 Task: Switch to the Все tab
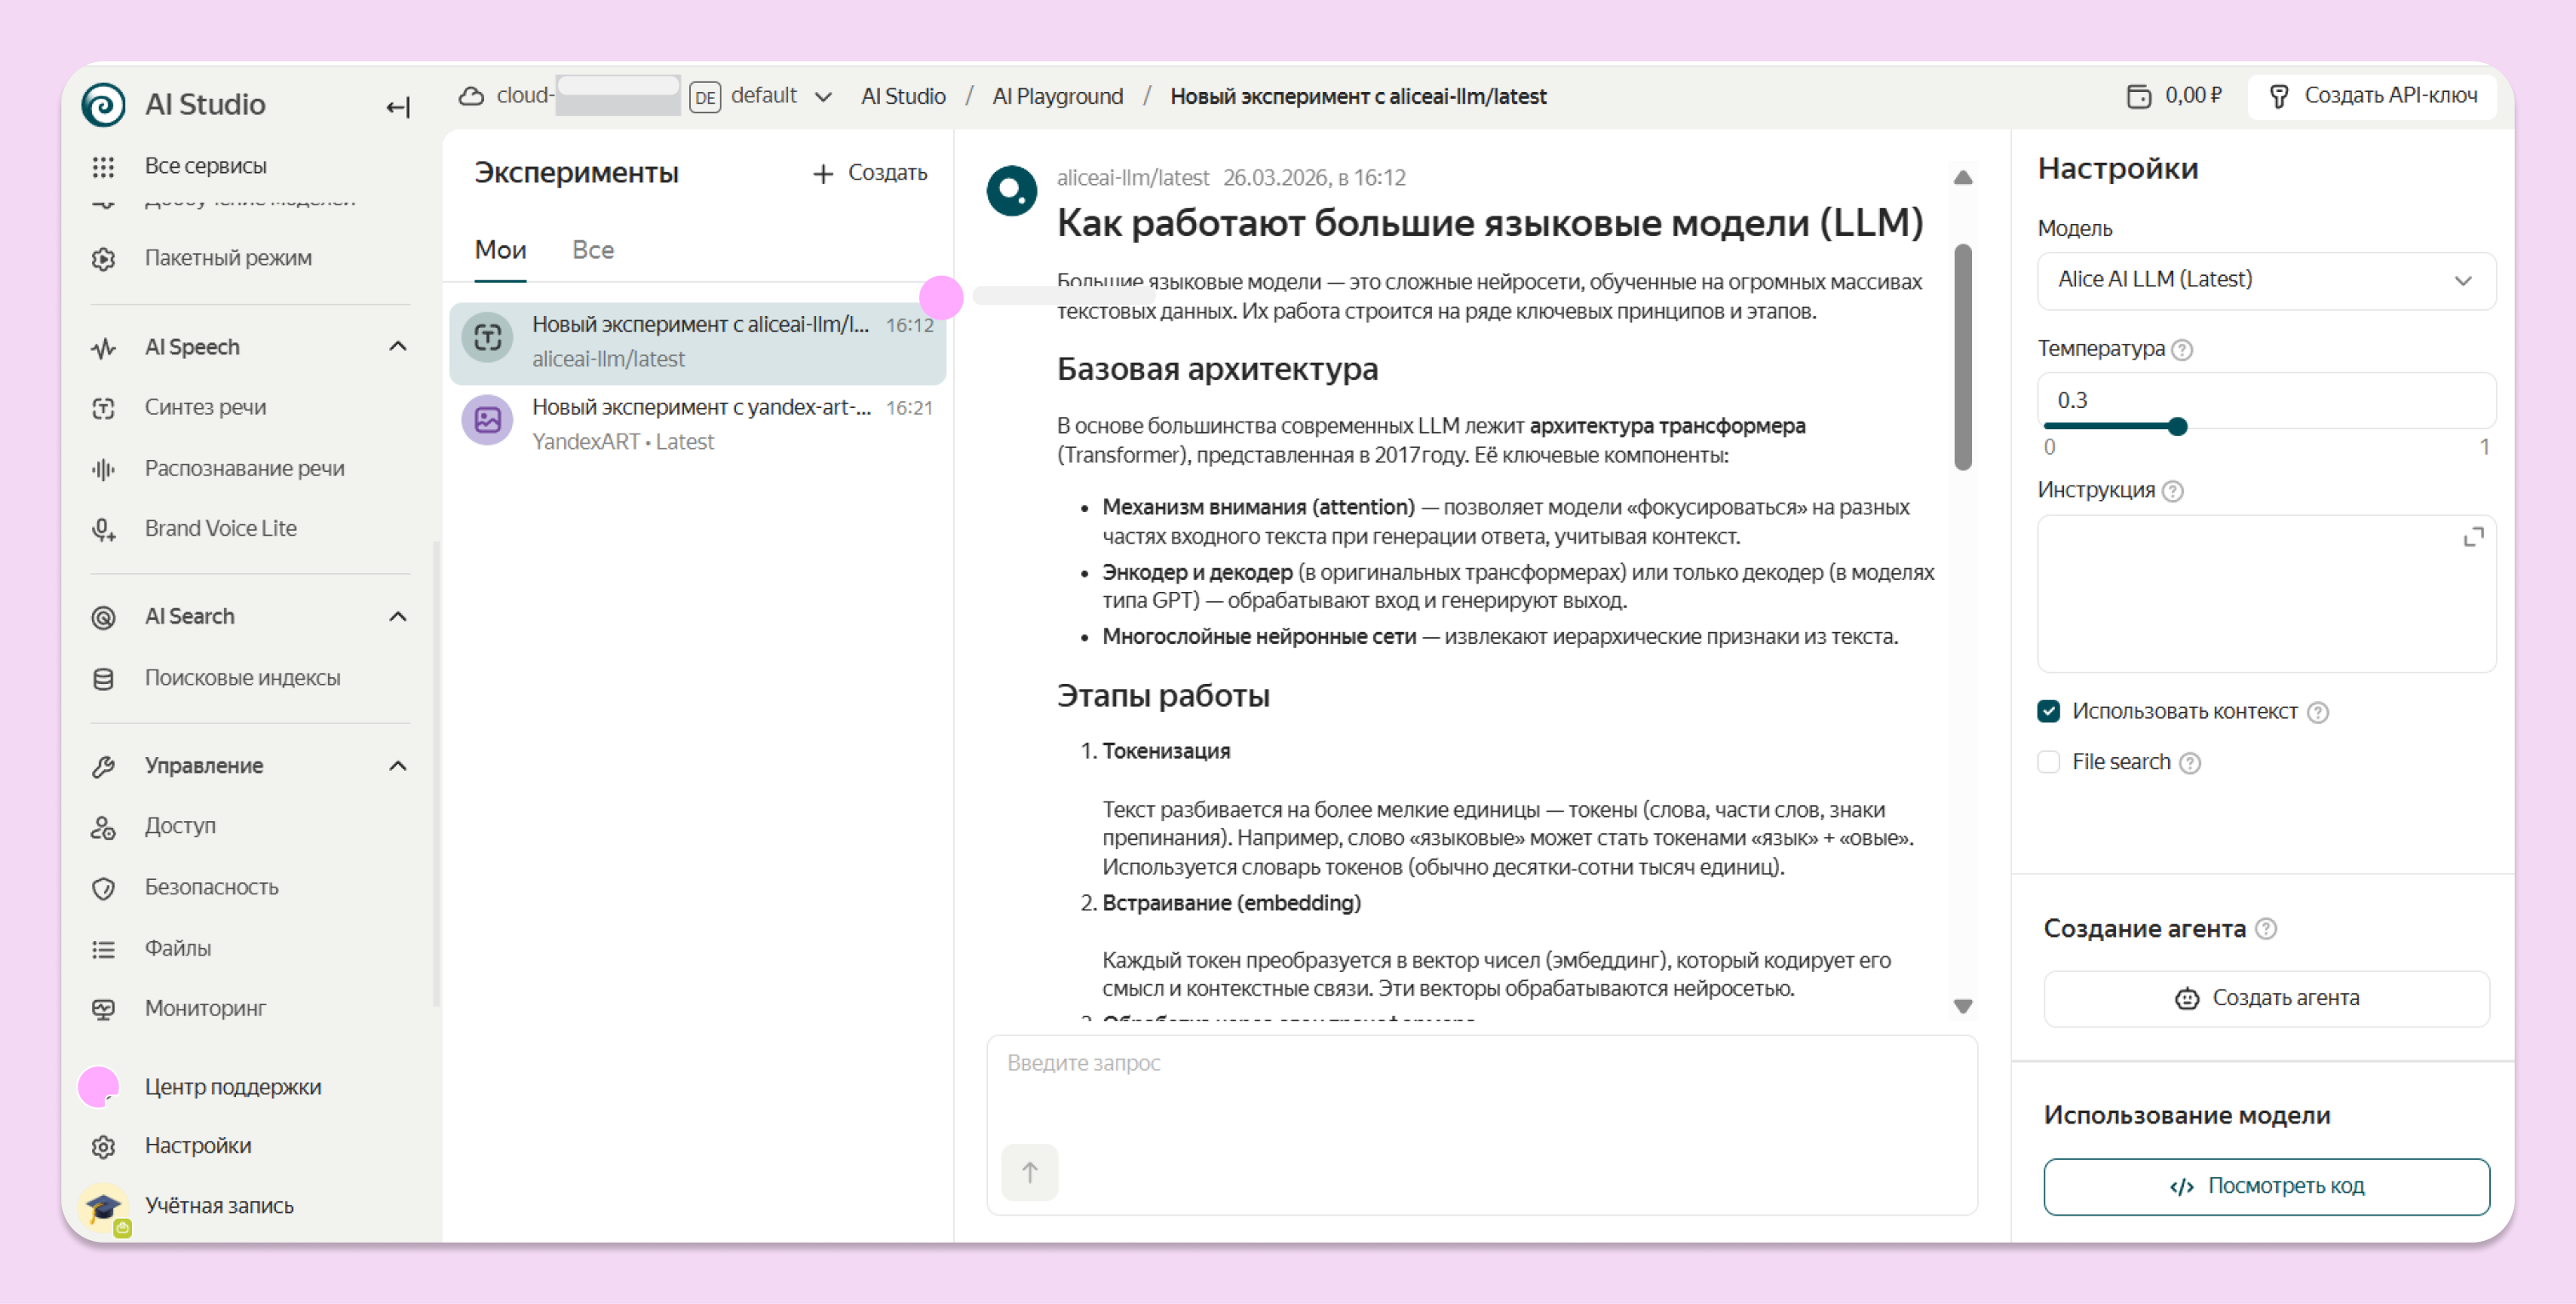pyautogui.click(x=593, y=250)
